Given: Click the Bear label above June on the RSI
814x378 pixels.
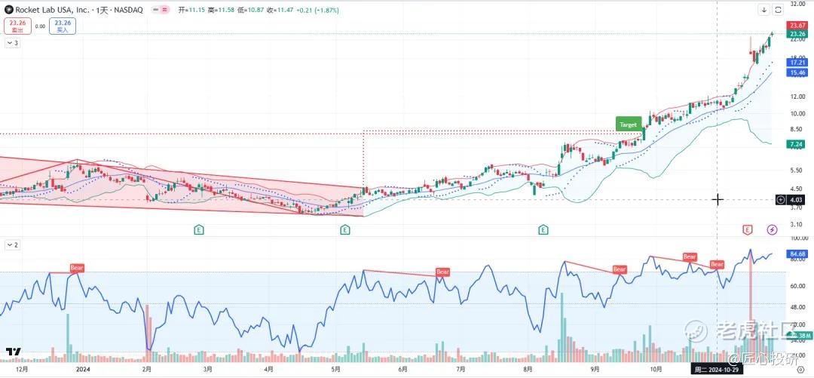Looking at the screenshot, I should (x=443, y=272).
